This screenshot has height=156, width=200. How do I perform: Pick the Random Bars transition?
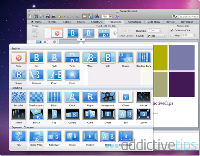(144, 57)
